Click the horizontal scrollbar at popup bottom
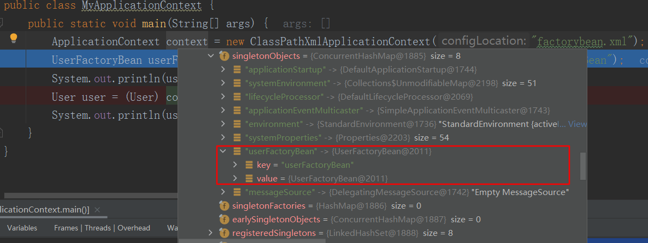Image resolution: width=648 pixels, height=243 pixels. point(252,241)
